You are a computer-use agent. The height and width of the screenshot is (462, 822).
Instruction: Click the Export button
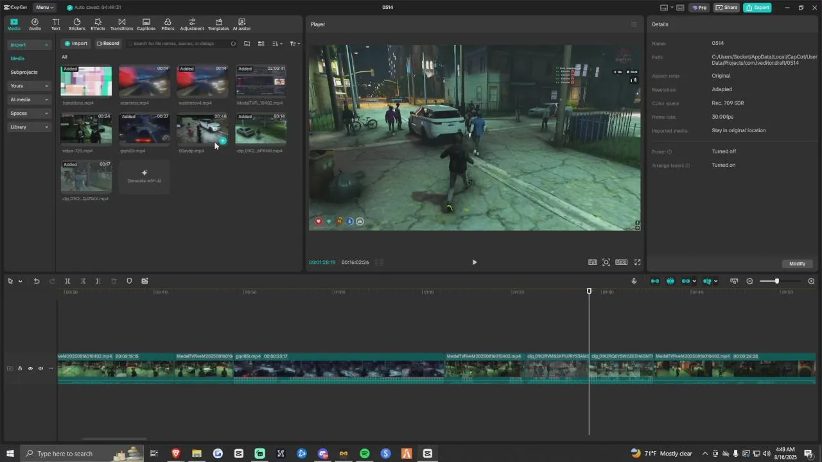pyautogui.click(x=757, y=8)
